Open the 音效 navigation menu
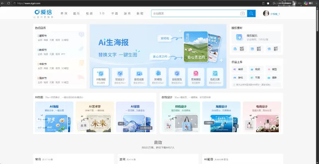This screenshot has height=164, width=319. [64, 14]
